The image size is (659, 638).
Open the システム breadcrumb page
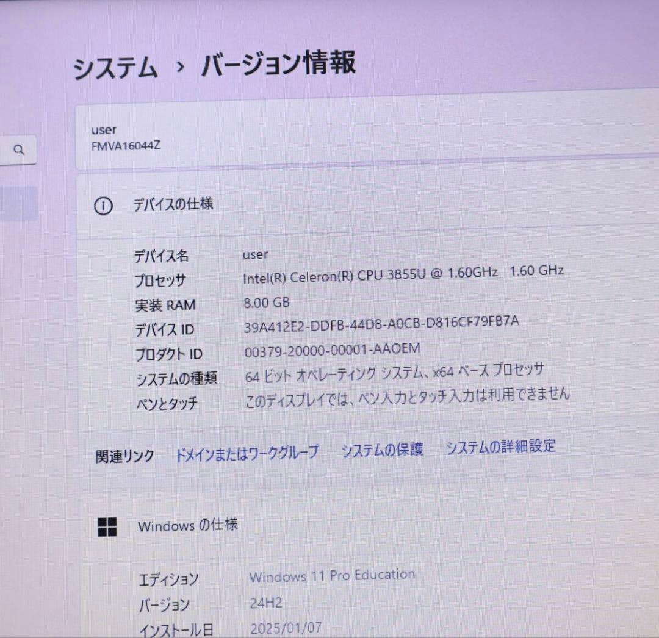[115, 67]
